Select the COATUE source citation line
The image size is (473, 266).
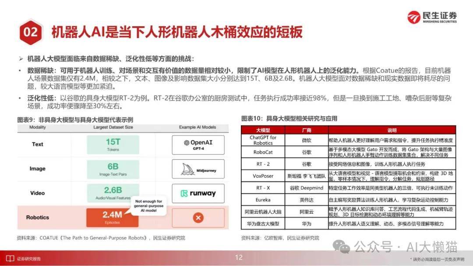point(101,238)
